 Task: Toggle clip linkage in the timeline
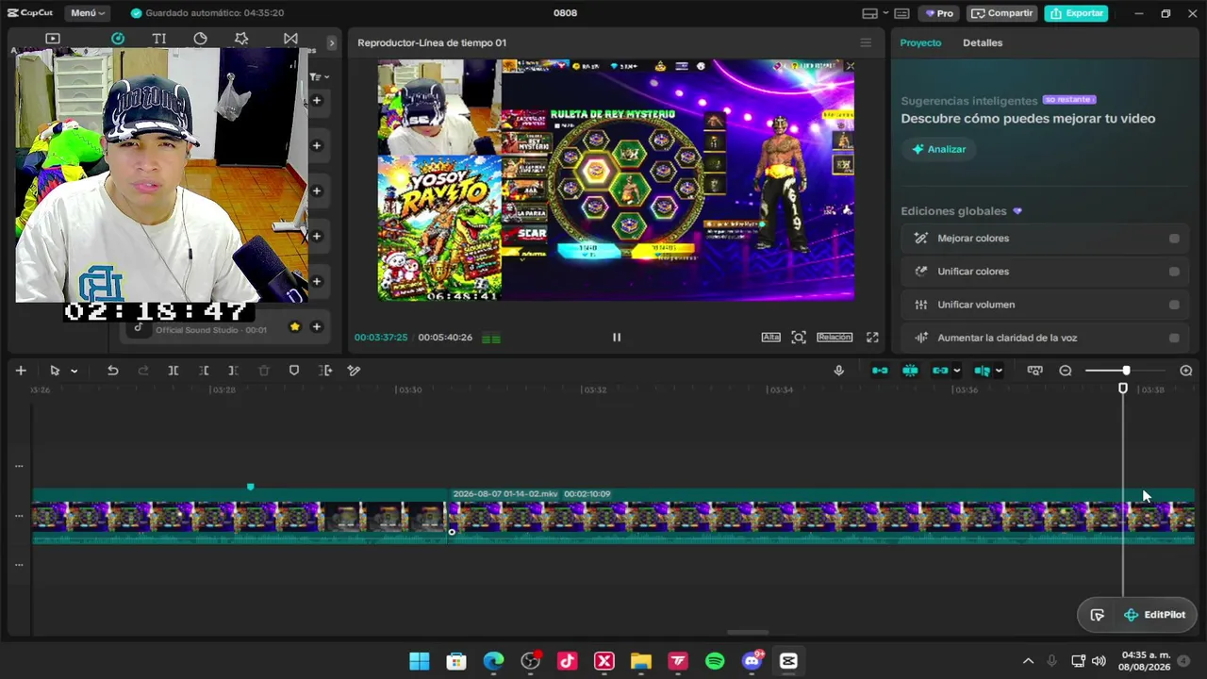940,371
